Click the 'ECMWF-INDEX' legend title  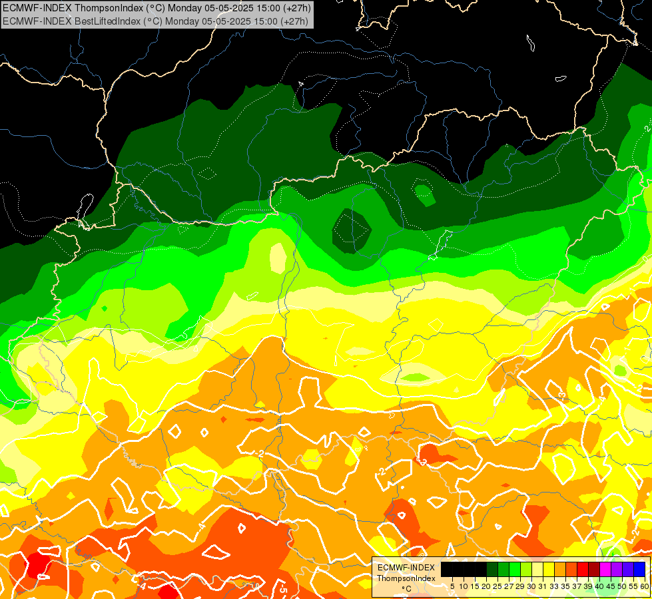[x=406, y=568]
